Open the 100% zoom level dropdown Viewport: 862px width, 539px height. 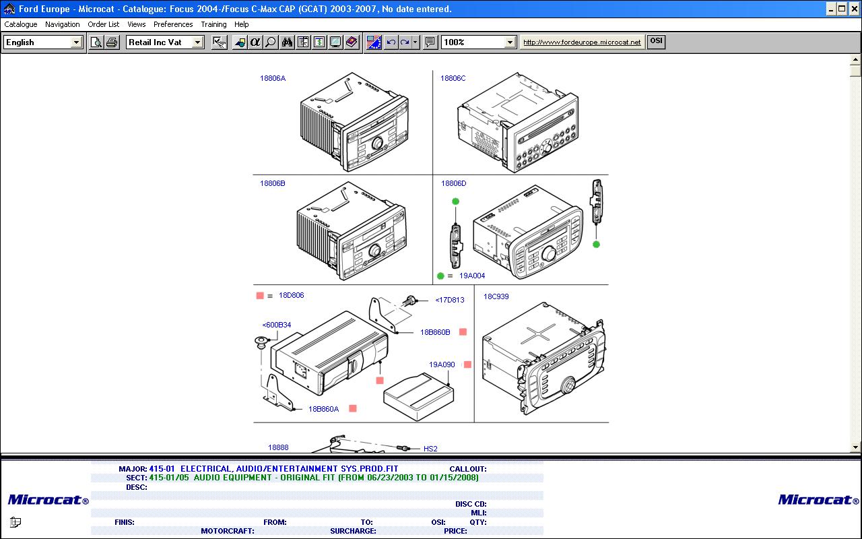(x=510, y=42)
